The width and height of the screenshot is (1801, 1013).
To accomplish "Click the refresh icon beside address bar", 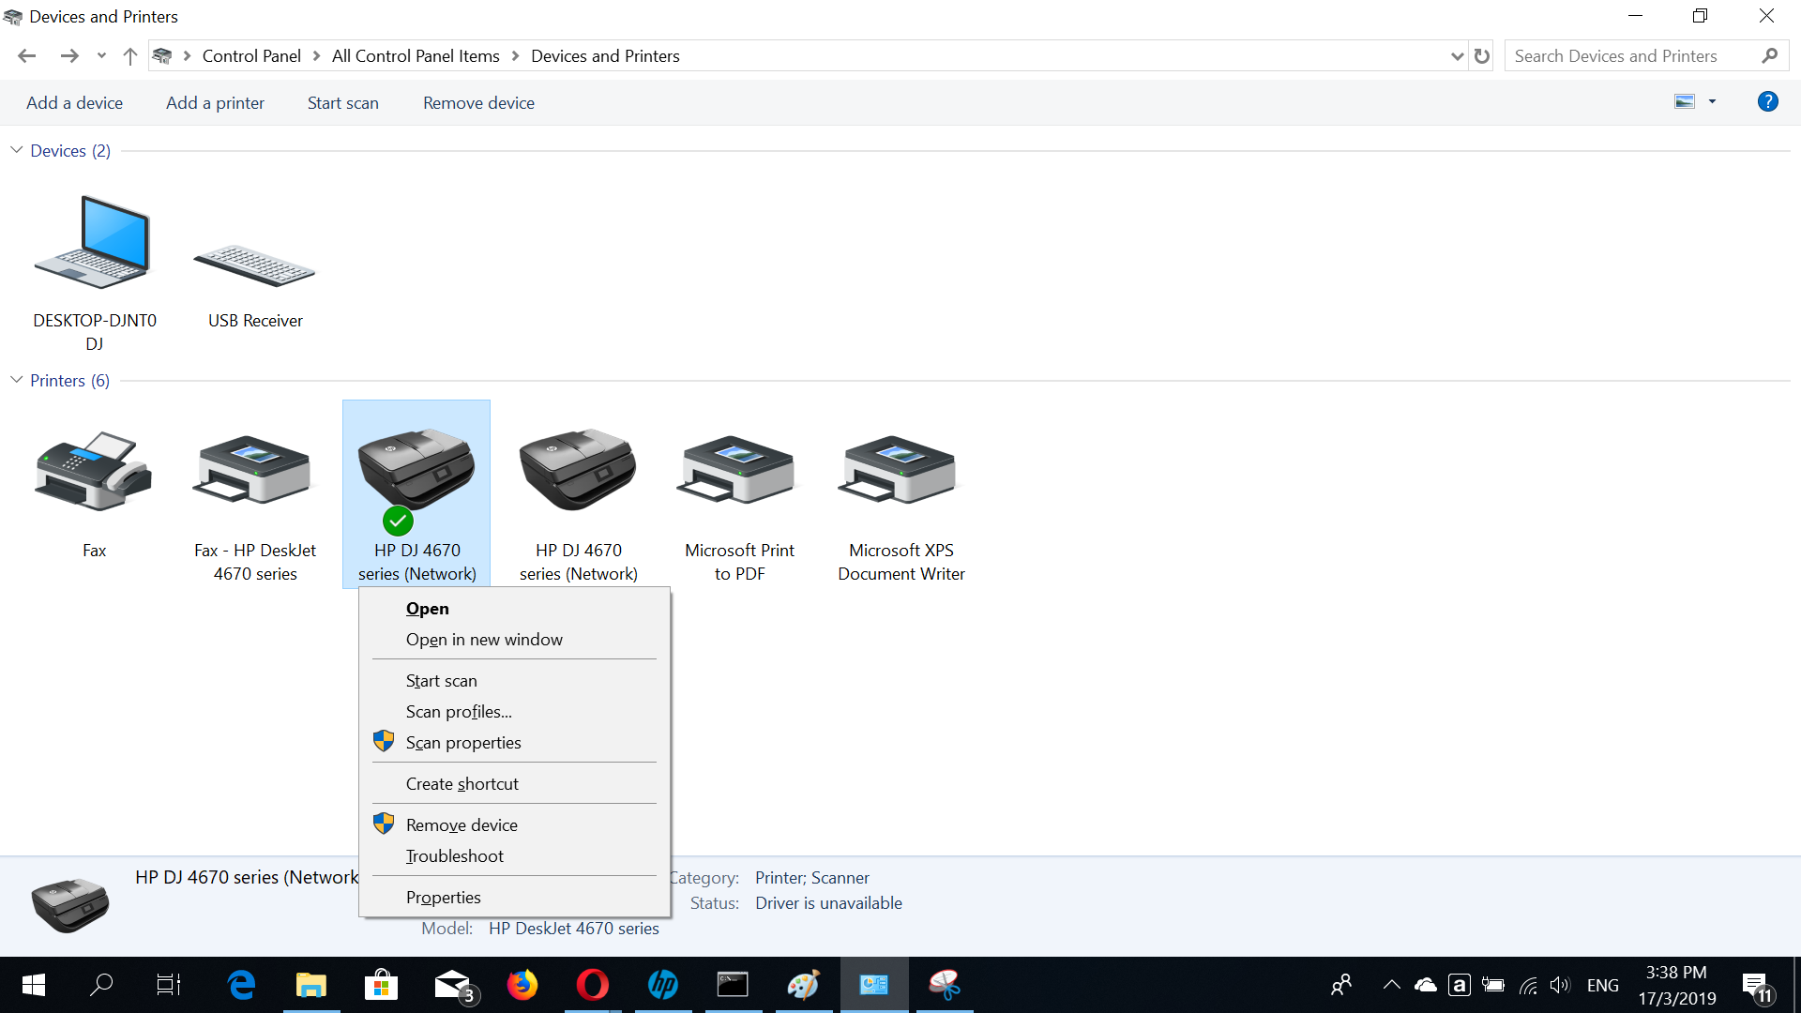I will [1482, 56].
